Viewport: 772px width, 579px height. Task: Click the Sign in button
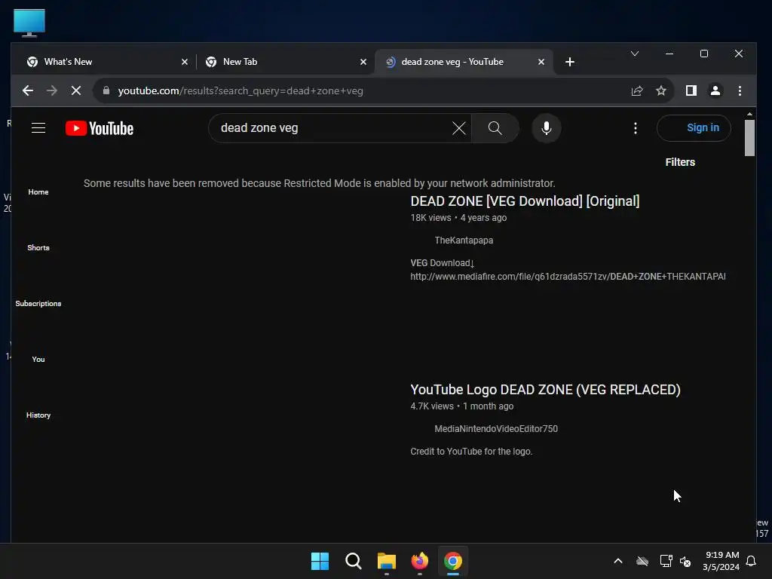pyautogui.click(x=694, y=128)
